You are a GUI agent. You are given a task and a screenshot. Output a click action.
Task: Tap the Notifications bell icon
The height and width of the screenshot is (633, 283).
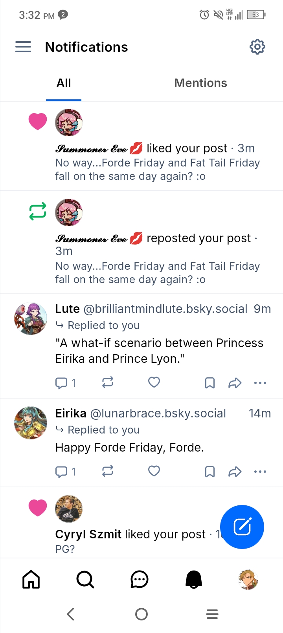[x=193, y=579]
